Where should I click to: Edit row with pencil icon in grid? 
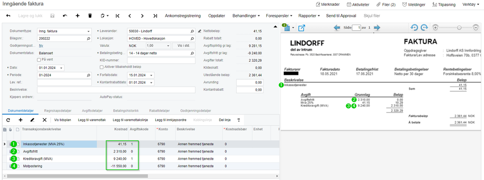point(32,120)
